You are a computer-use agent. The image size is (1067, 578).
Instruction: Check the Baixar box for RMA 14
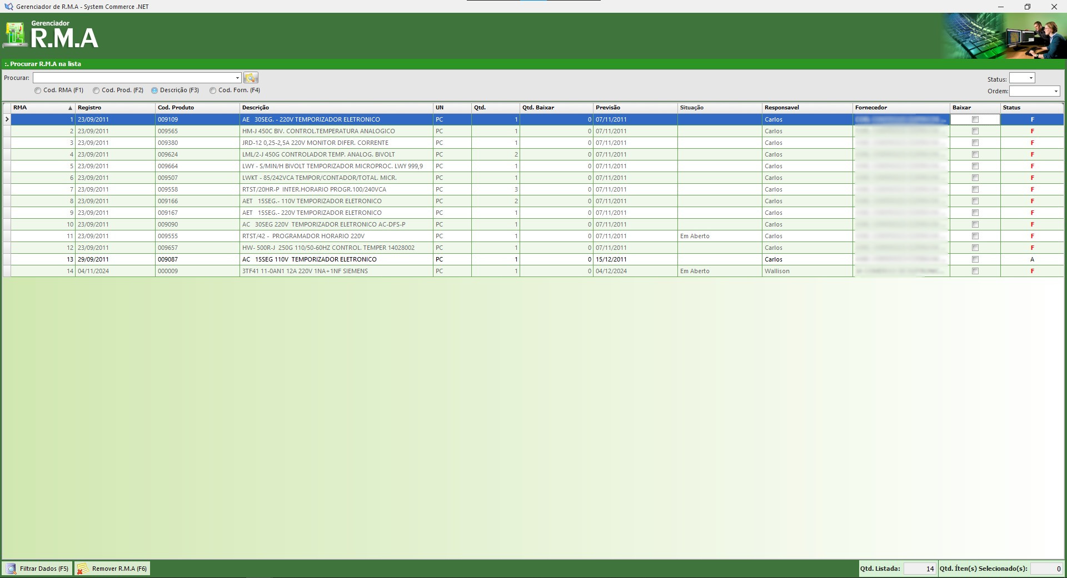click(975, 271)
